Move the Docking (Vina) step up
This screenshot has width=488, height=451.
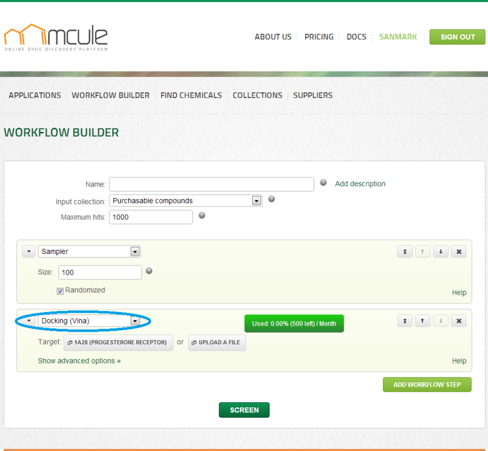[x=423, y=321]
